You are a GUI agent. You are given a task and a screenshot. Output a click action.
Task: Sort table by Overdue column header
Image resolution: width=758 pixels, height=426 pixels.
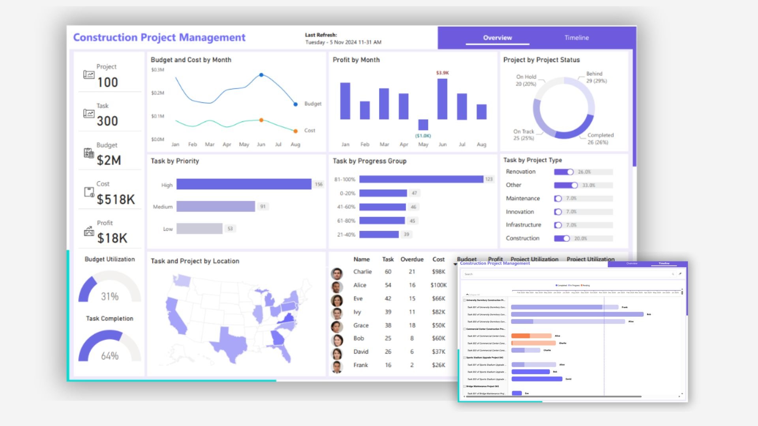pyautogui.click(x=412, y=260)
